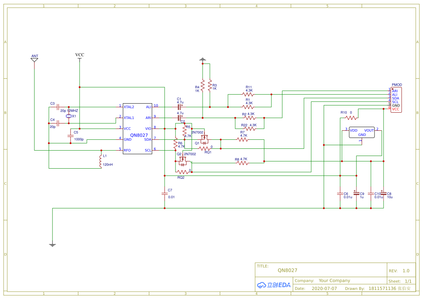This screenshot has height=299, width=423.
Task: Select the Q2 2N7002 MOSFET symbol
Action: [183, 161]
